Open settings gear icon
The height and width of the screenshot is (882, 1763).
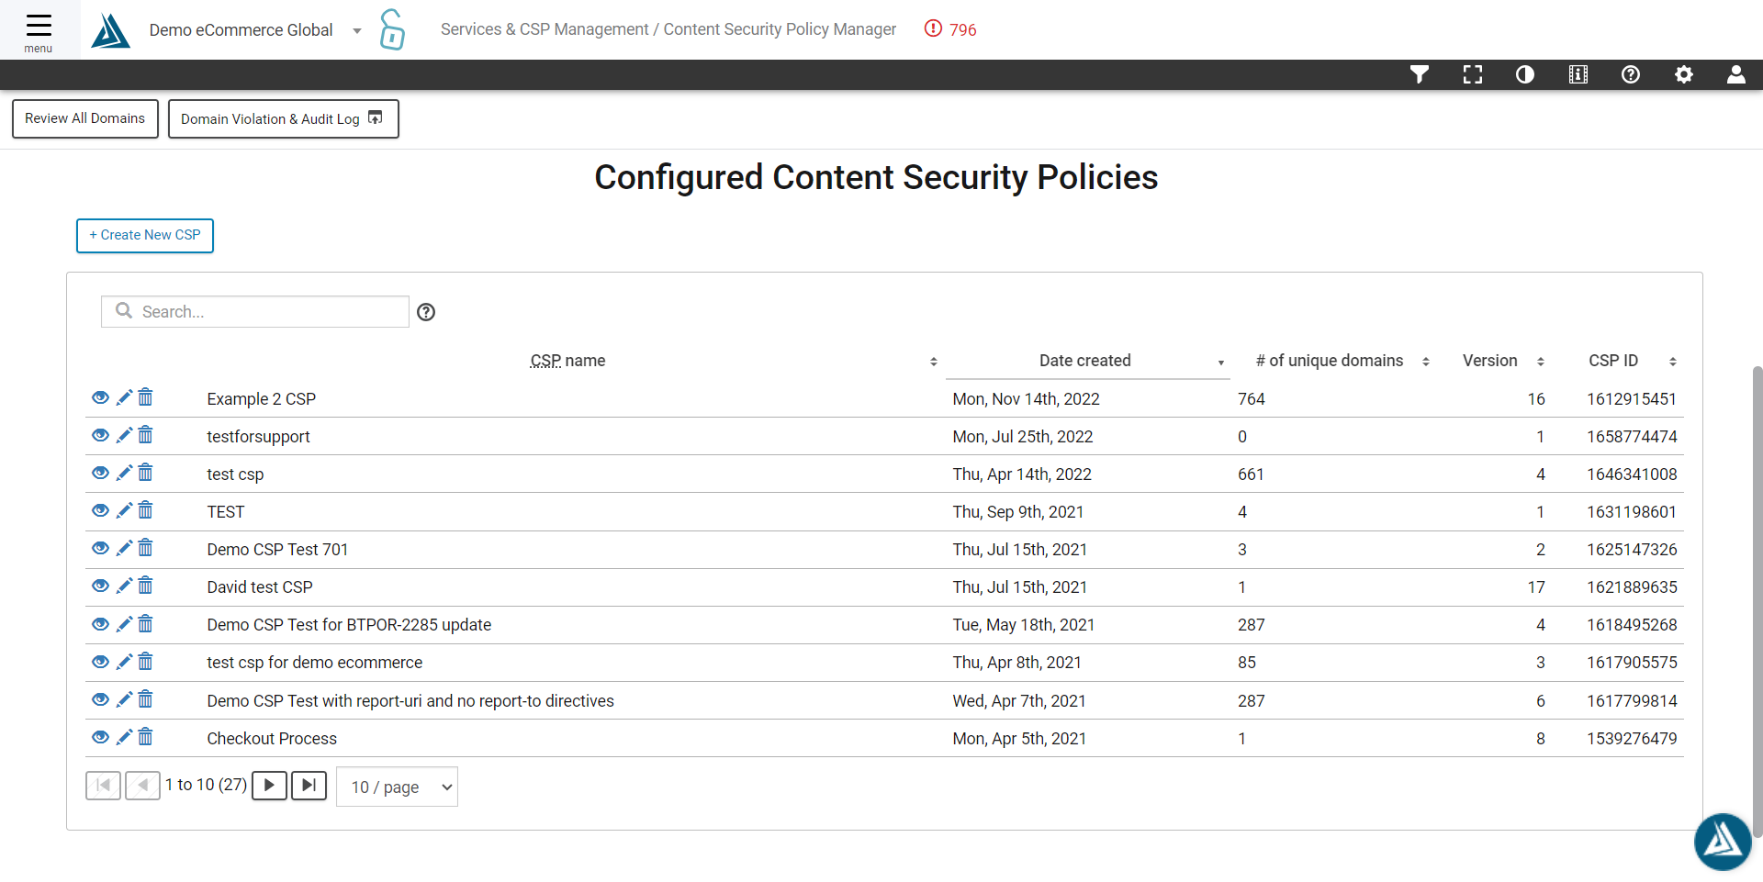[x=1684, y=74]
